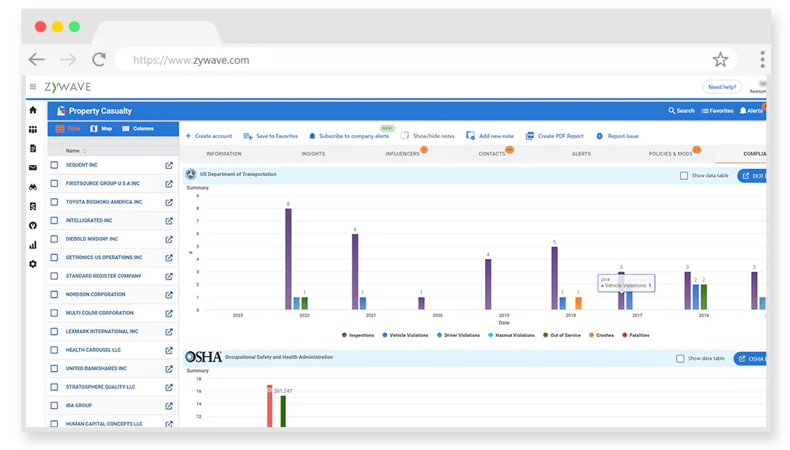
Task: Tick the GETRONICS US OPERATIONS INC checkbox
Action: click(x=55, y=257)
